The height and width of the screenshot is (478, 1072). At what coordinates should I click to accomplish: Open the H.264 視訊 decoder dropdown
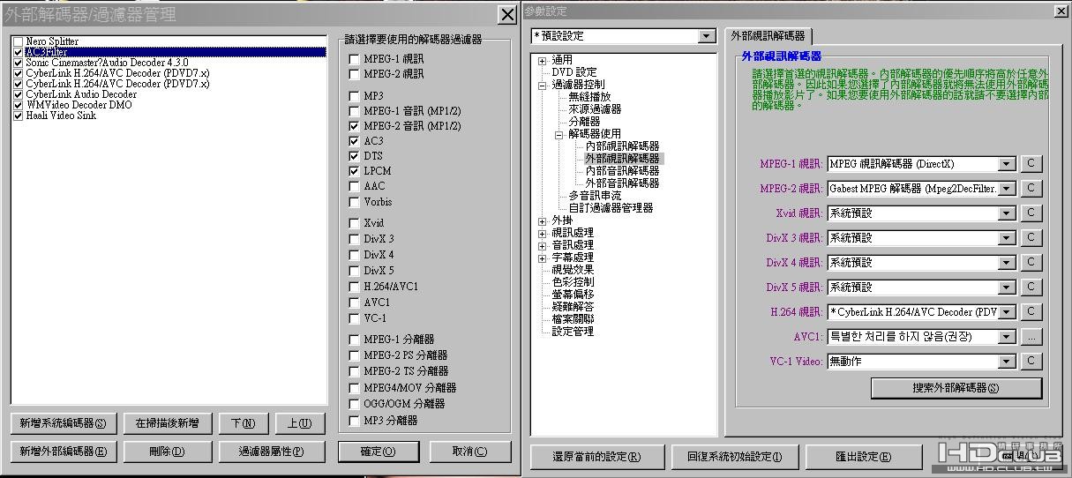tap(1008, 312)
